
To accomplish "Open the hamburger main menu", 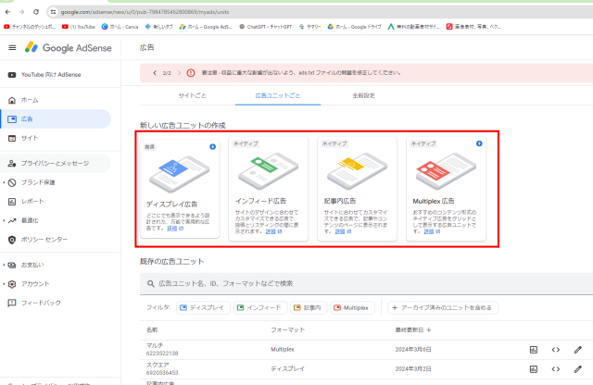I will (12, 47).
